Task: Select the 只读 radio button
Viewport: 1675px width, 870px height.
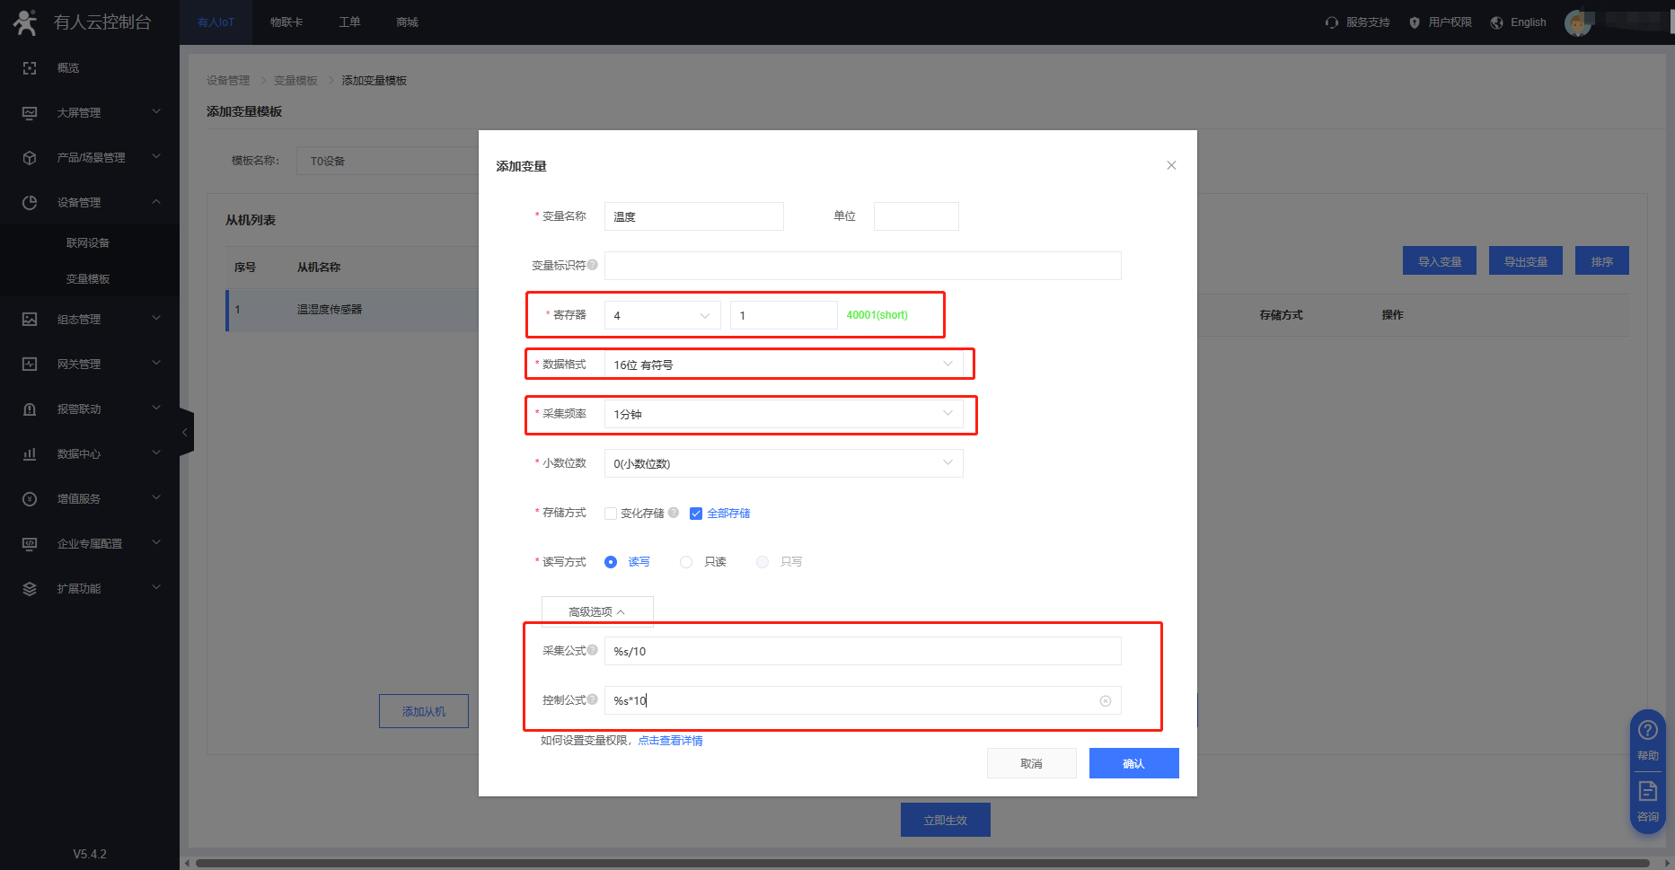Action: click(686, 562)
